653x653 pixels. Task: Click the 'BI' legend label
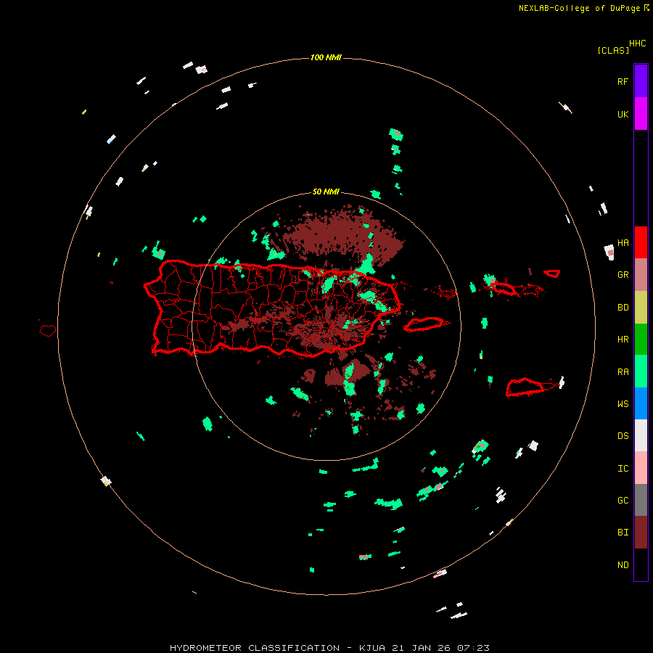[x=623, y=533]
